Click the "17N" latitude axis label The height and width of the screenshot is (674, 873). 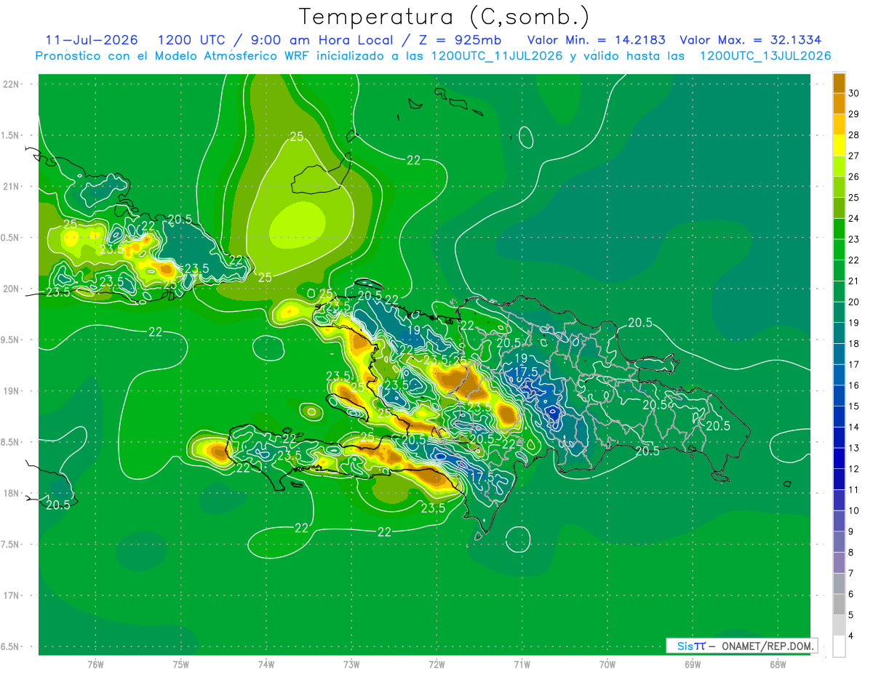point(12,595)
